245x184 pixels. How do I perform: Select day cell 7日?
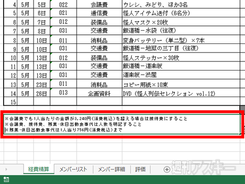42,22
